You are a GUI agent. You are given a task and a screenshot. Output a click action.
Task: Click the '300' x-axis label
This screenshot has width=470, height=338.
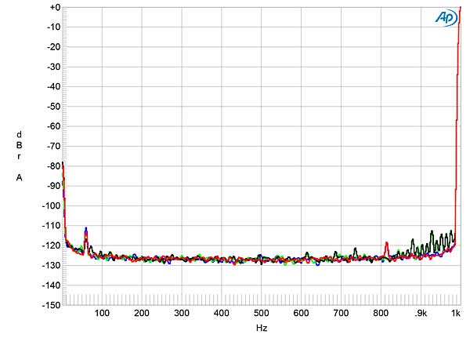pyautogui.click(x=182, y=313)
